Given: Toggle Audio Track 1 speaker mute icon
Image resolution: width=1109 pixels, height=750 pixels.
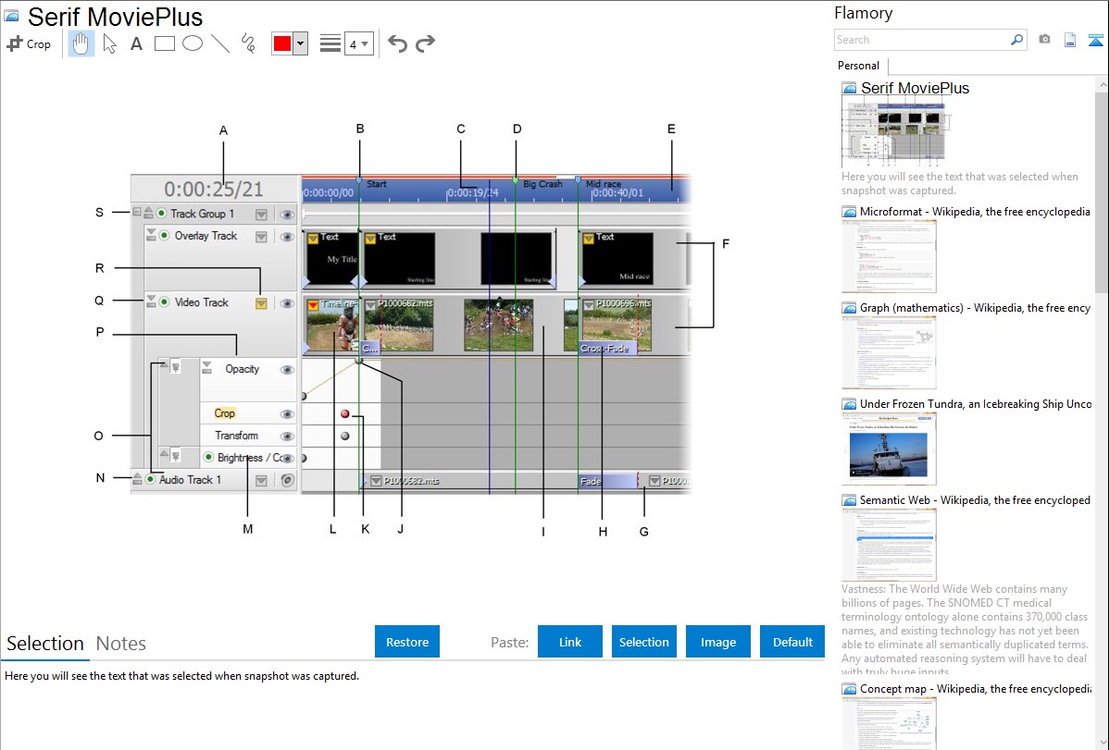Looking at the screenshot, I should point(287,481).
